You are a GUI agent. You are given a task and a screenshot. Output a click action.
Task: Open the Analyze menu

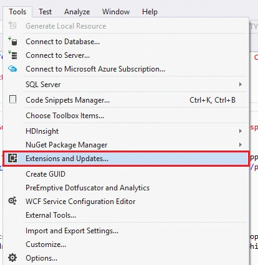77,12
